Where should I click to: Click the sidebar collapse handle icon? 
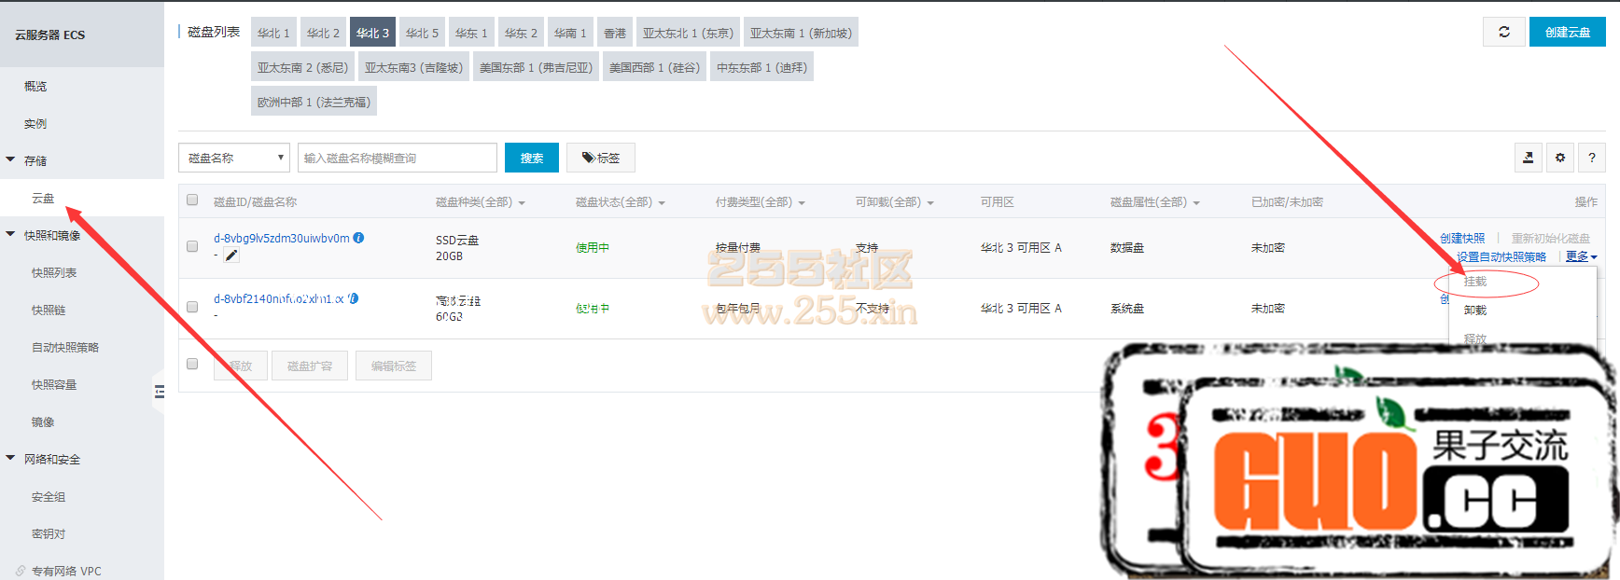[160, 392]
